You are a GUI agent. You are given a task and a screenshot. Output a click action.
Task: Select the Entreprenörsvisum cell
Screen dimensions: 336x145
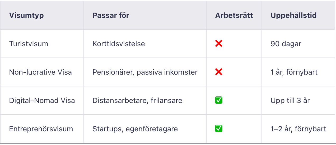41,129
